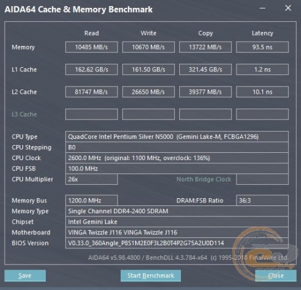Click CPU Multiplier value 26x
The width and height of the screenshot is (301, 290).
(92, 179)
